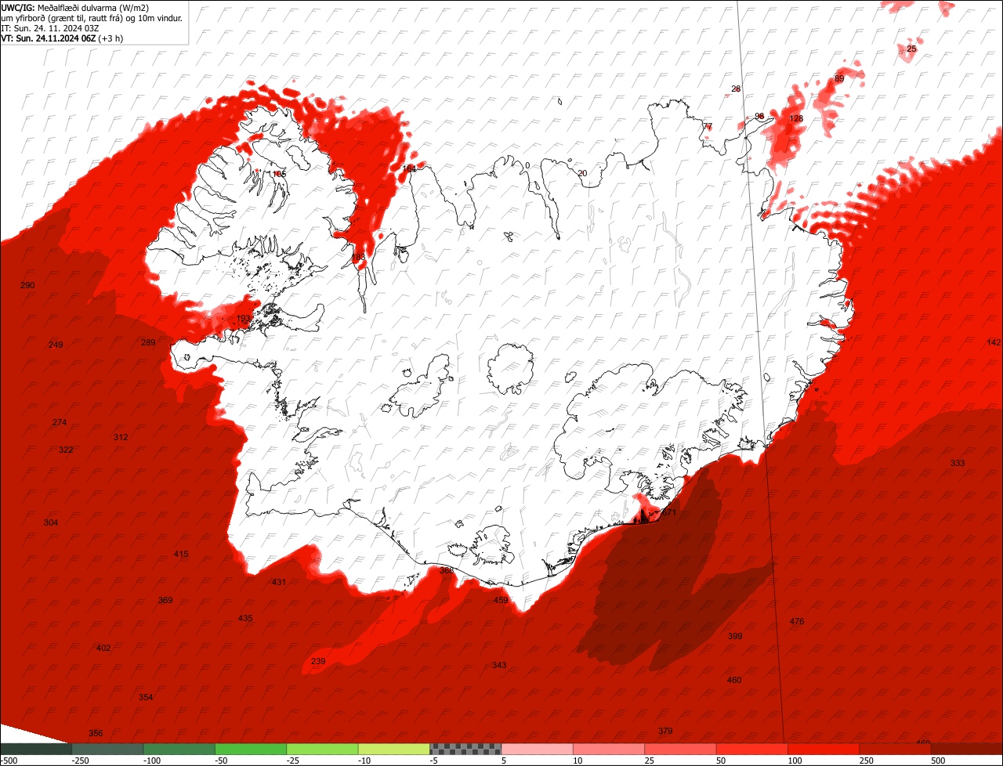Click the green swatch between -100 and -50

(x=179, y=748)
